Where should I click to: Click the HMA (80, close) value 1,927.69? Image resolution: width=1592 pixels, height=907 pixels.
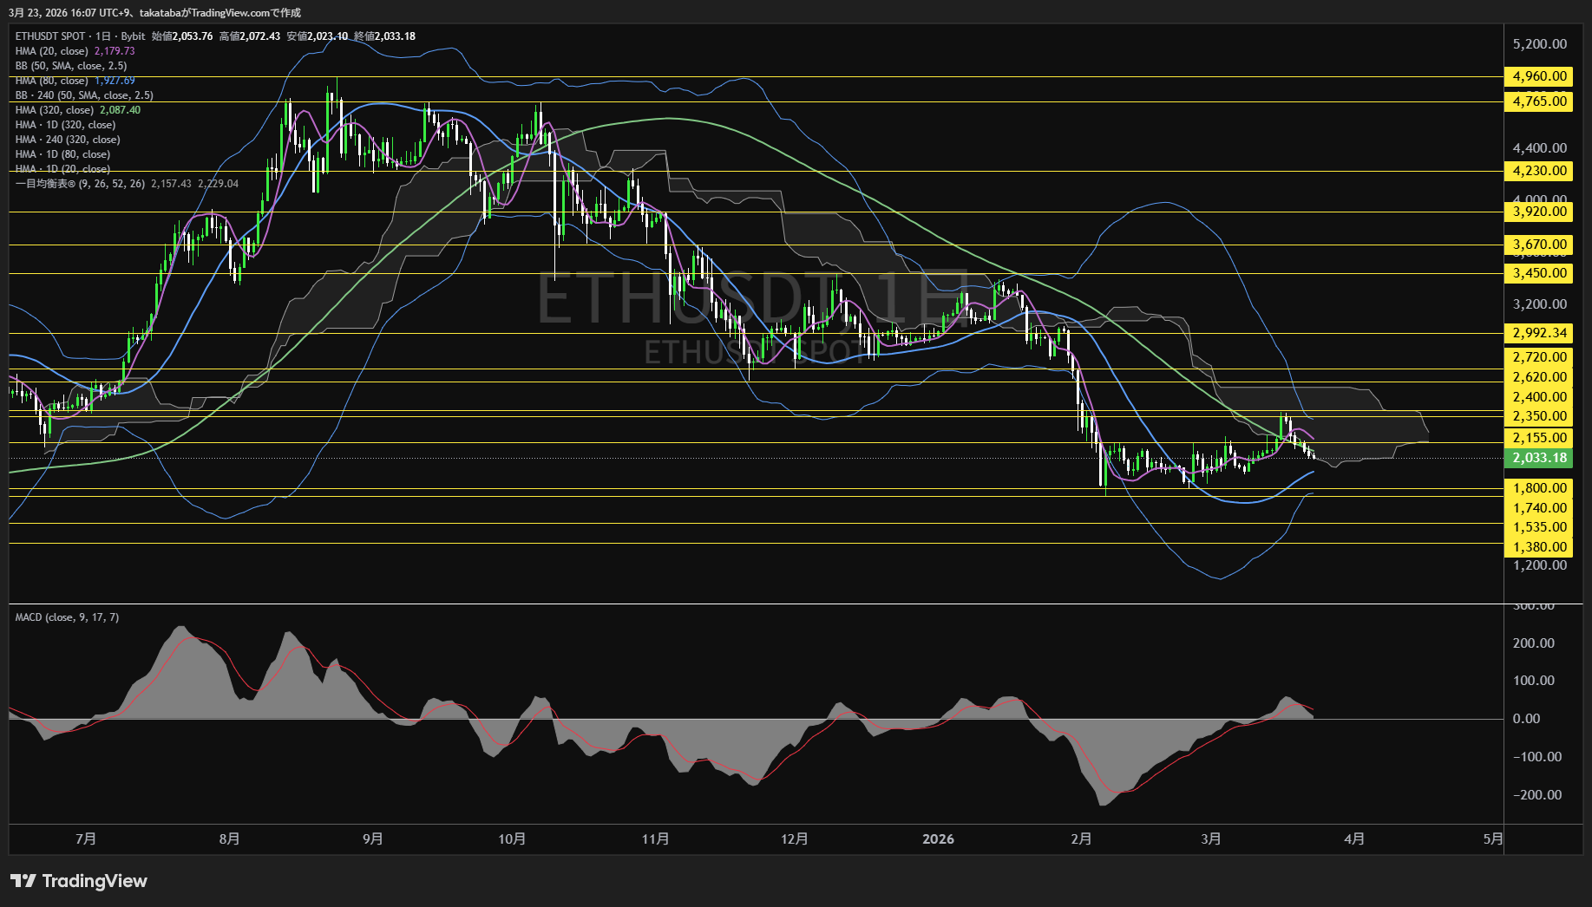pyautogui.click(x=115, y=81)
